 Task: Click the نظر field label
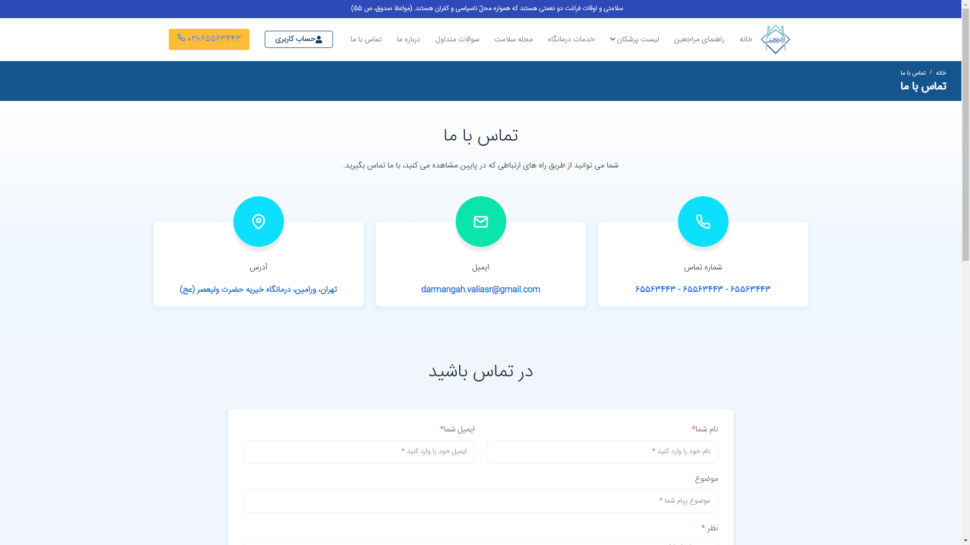click(710, 528)
